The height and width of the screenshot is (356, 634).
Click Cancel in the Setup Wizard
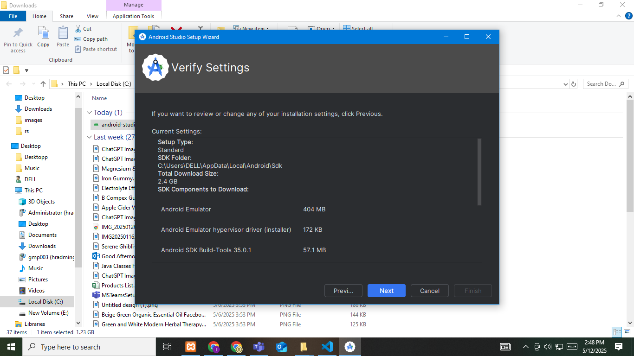pyautogui.click(x=429, y=291)
